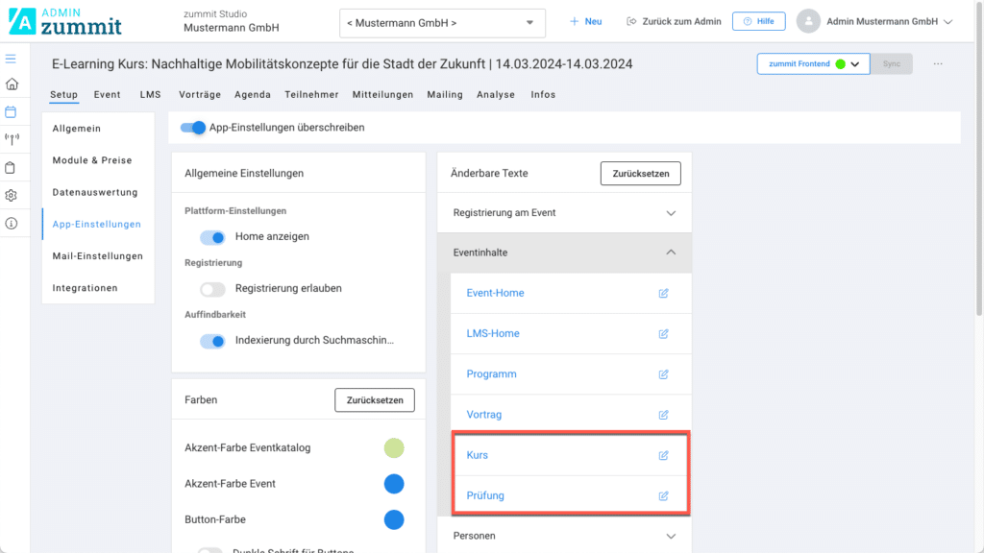984x553 pixels.
Task: Collapse the Eventinhalte section
Action: (671, 252)
